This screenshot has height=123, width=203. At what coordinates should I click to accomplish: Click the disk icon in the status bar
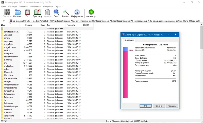coord(2,121)
